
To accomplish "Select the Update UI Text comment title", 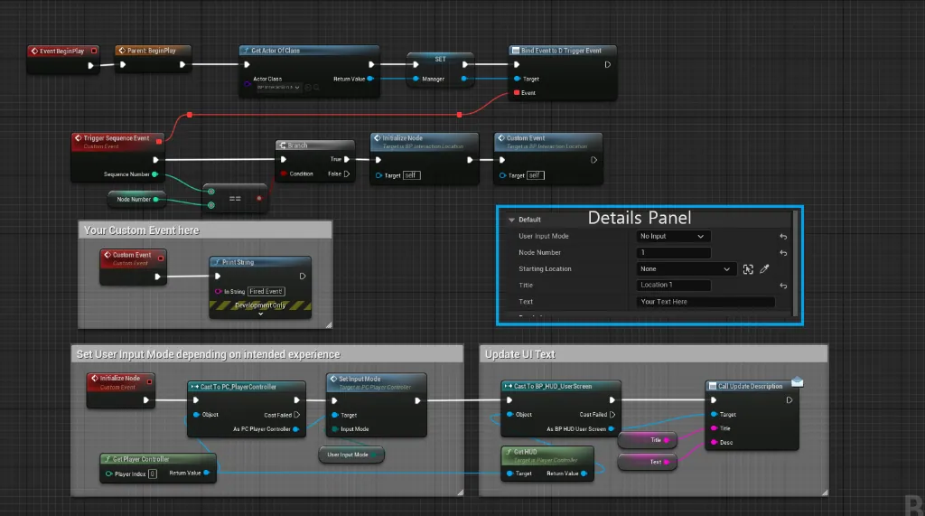I will [x=519, y=354].
